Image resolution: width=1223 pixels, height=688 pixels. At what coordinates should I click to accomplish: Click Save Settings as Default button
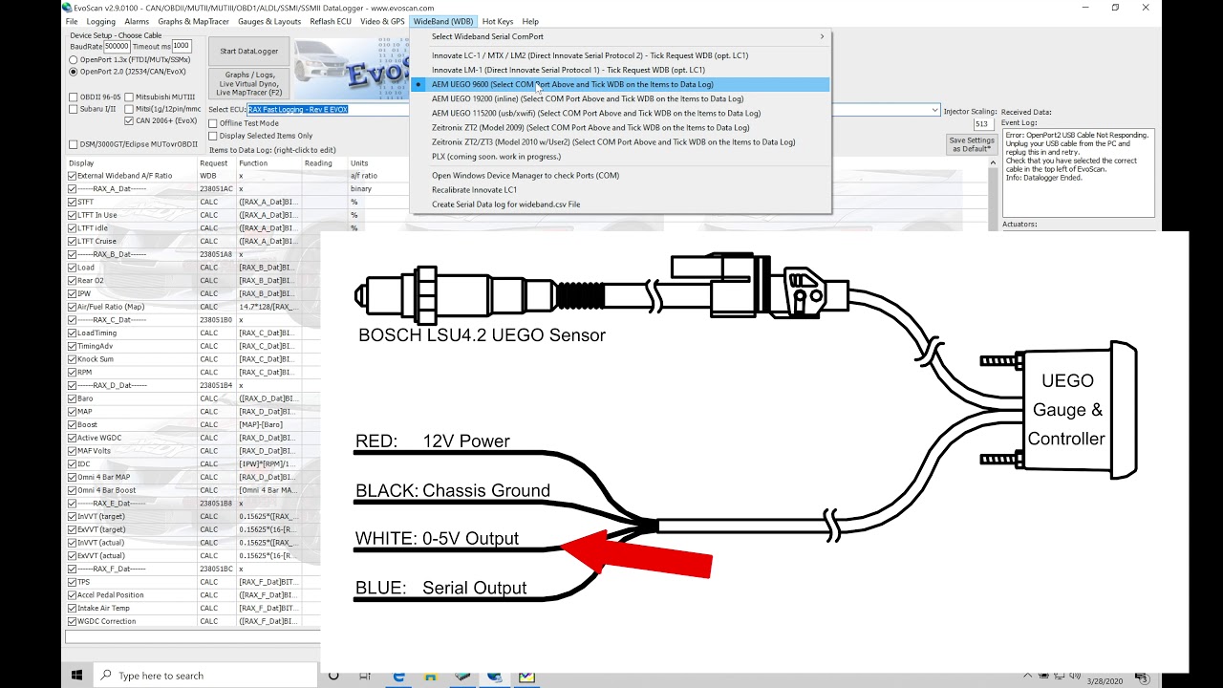click(972, 144)
